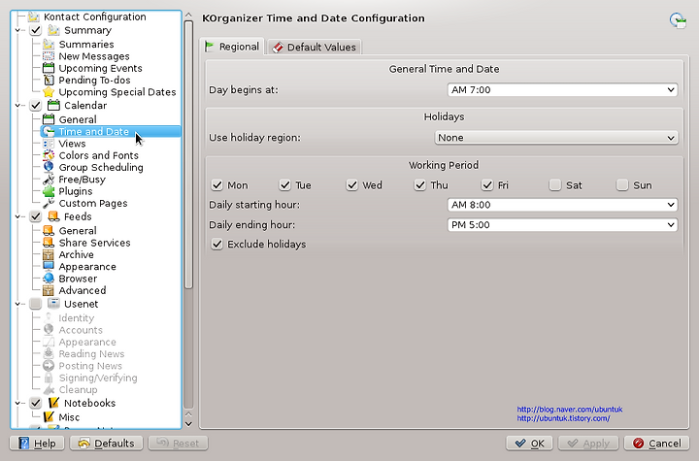Viewport: 699px width, 461px height.
Task: Click the Defaults button
Action: [107, 444]
